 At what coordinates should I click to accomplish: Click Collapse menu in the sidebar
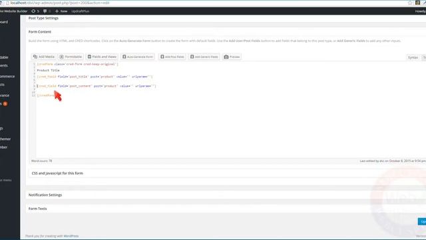(6, 180)
